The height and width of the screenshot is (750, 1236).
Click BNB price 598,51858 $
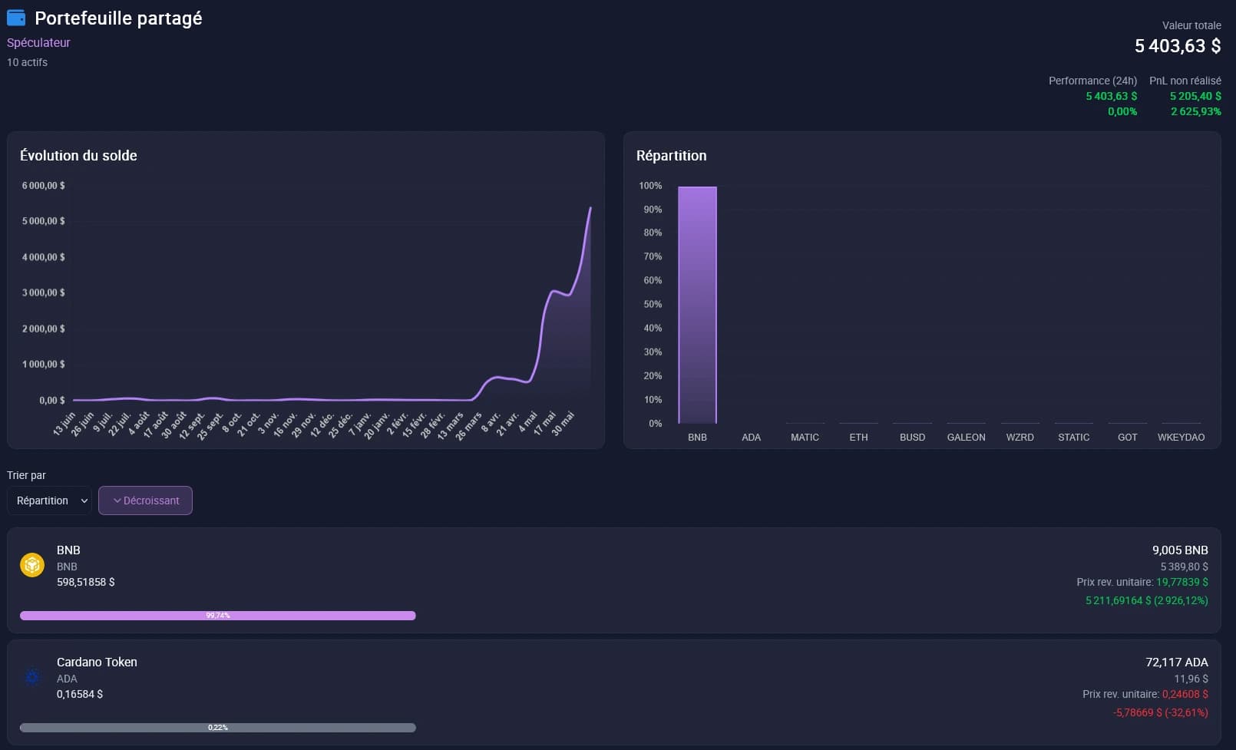(85, 582)
